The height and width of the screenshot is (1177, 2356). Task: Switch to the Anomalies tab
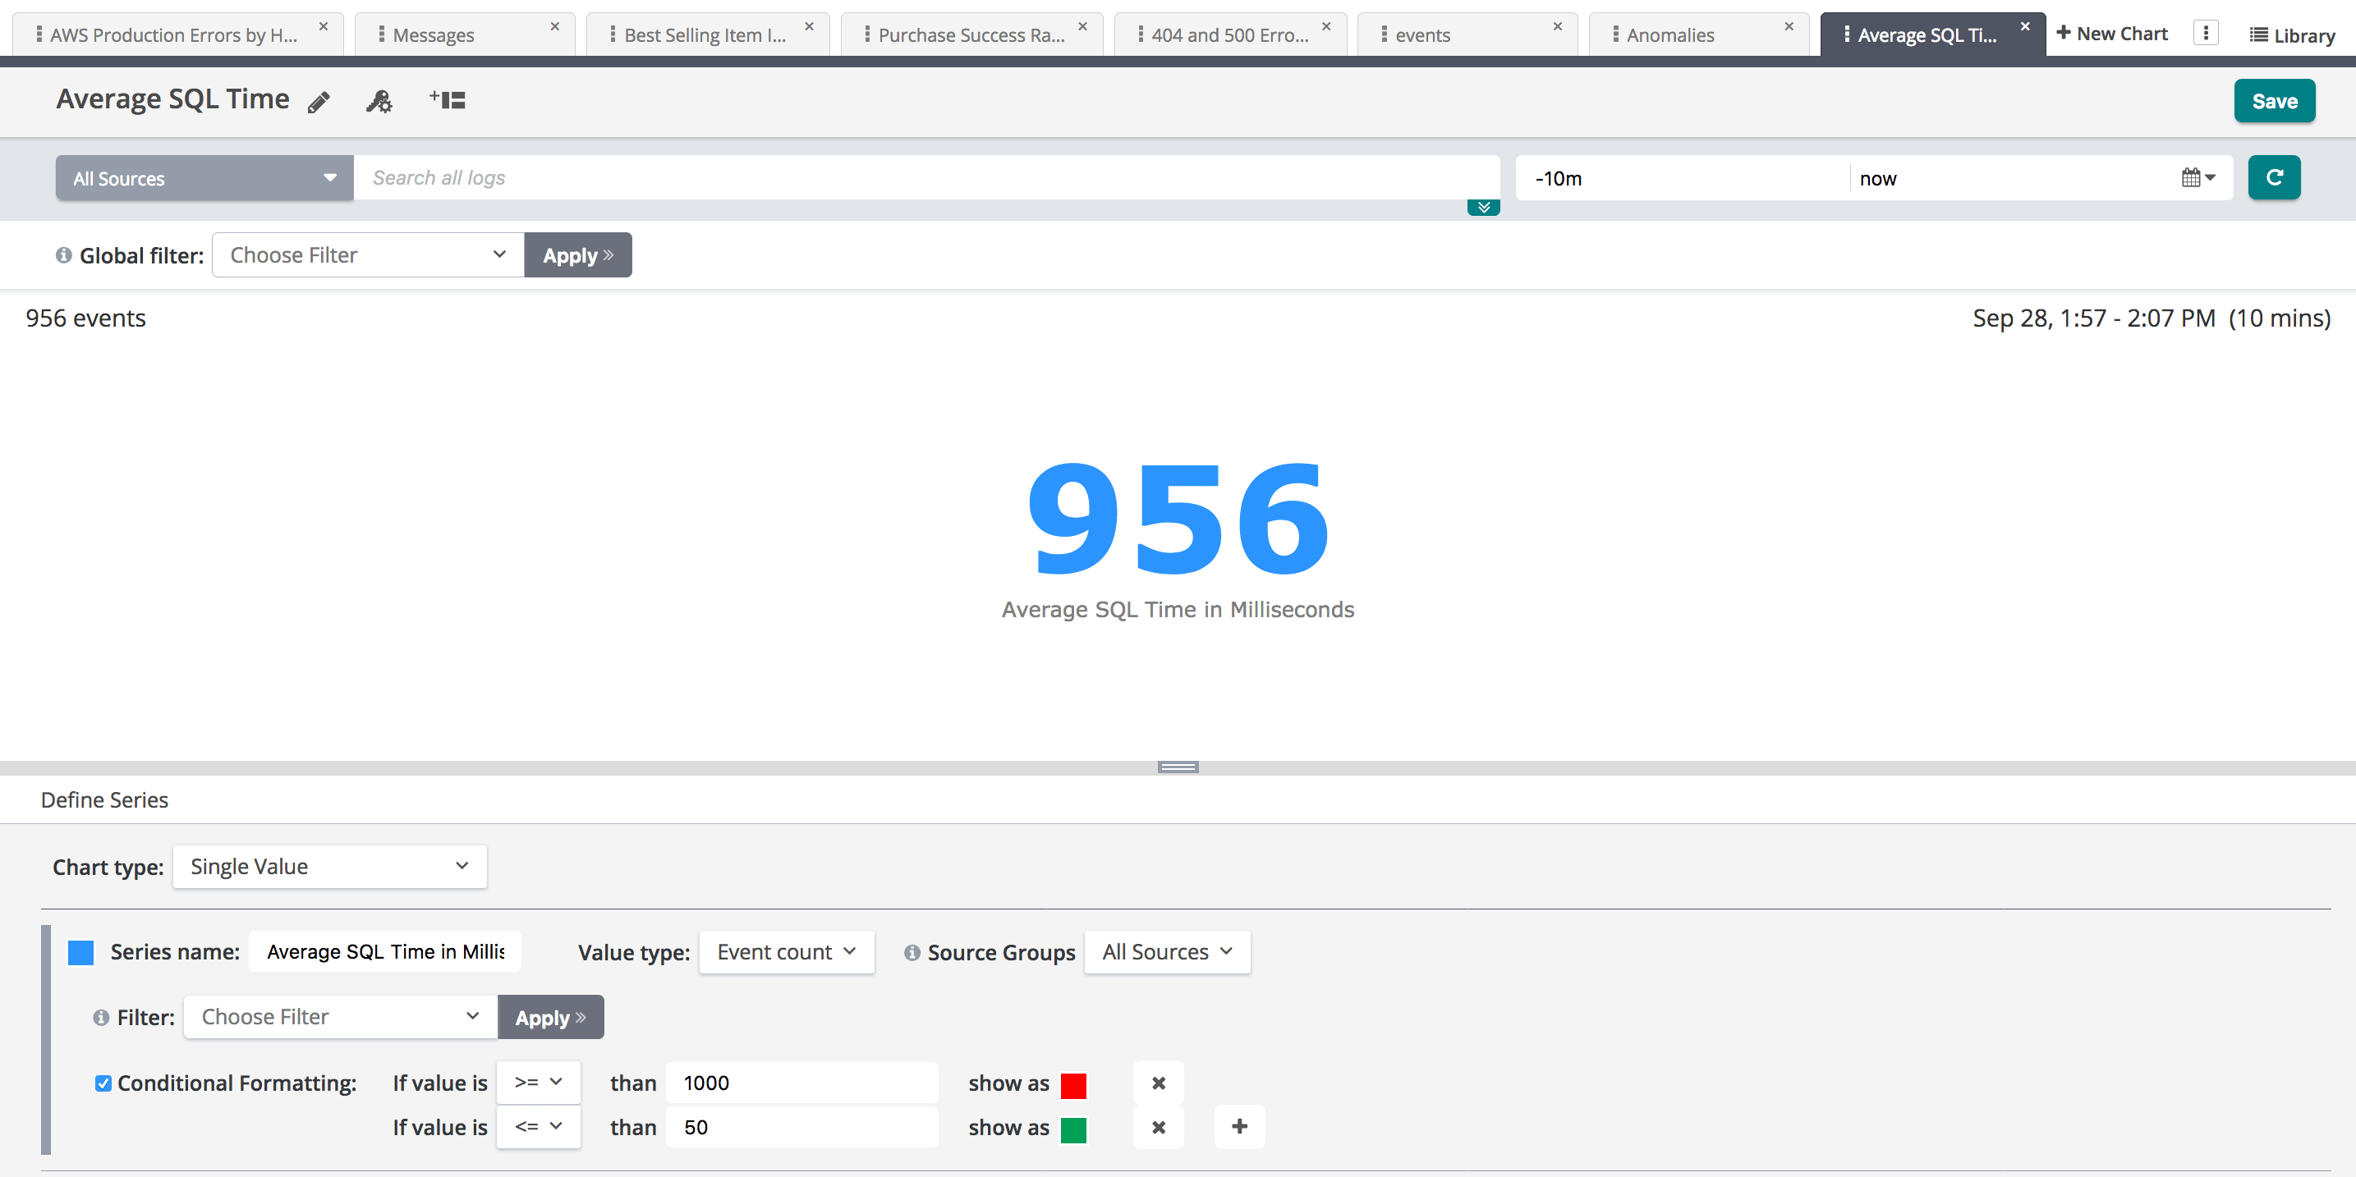tap(1669, 34)
